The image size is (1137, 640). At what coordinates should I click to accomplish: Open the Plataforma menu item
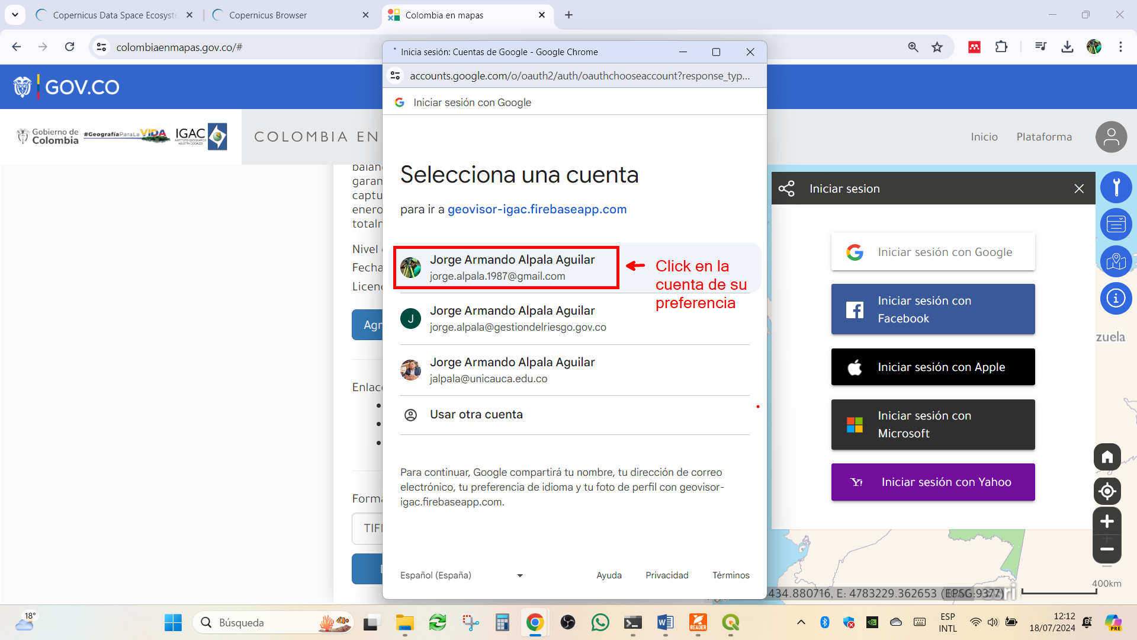(x=1044, y=137)
